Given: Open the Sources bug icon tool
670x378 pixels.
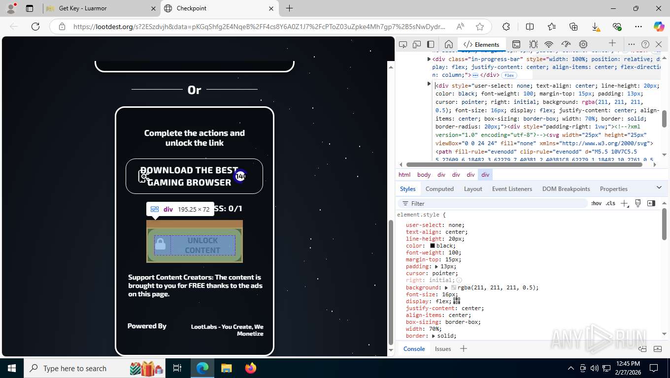Looking at the screenshot, I should tap(533, 44).
